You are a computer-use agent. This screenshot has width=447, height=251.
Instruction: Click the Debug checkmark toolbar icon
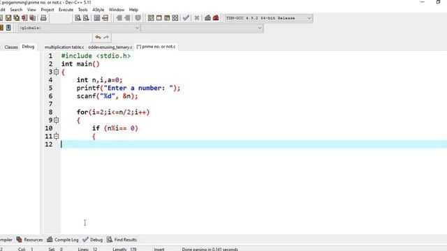186,18
